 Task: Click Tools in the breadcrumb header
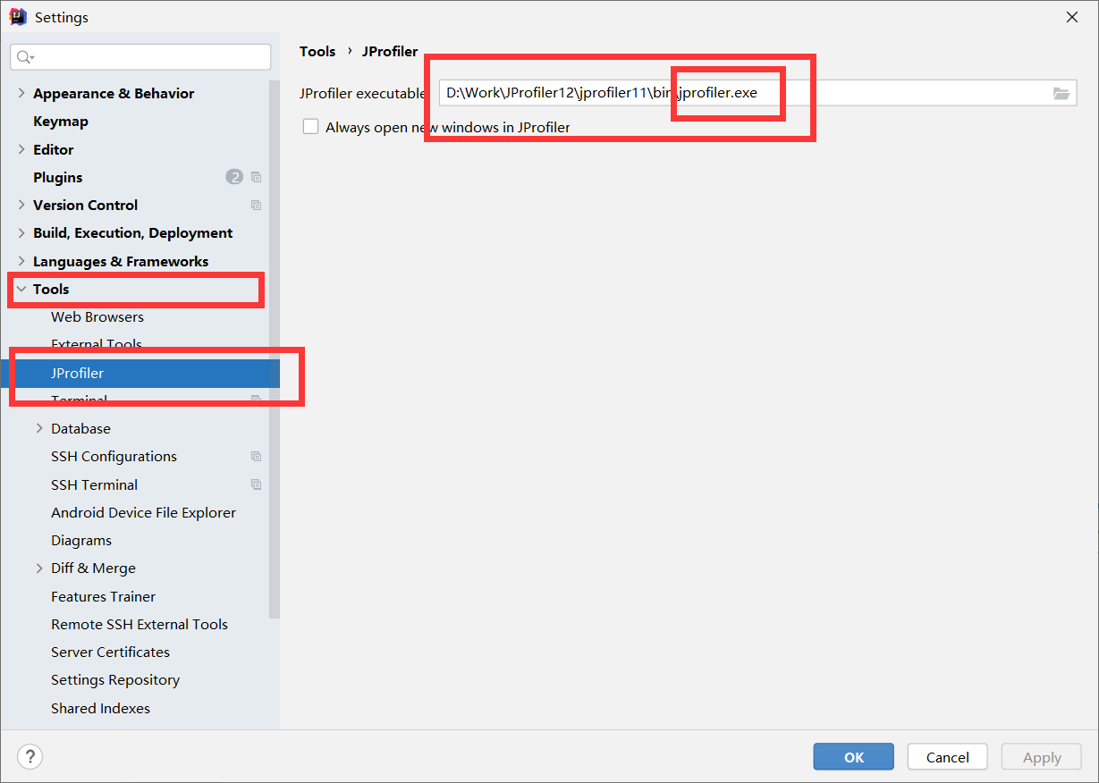click(317, 51)
